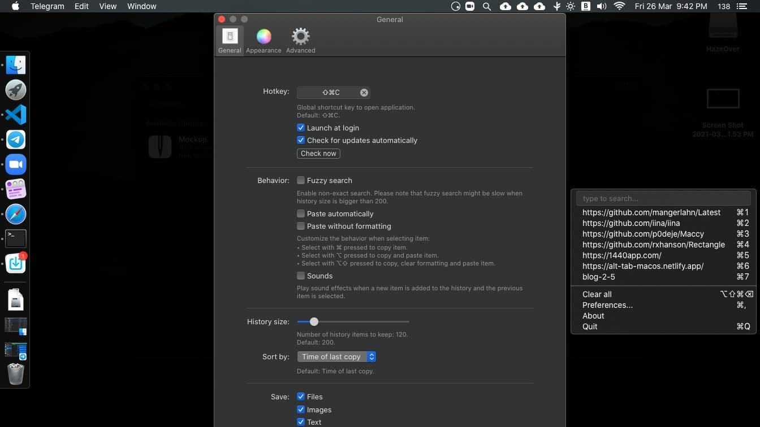Clear the hotkey with the X icon

click(x=364, y=93)
